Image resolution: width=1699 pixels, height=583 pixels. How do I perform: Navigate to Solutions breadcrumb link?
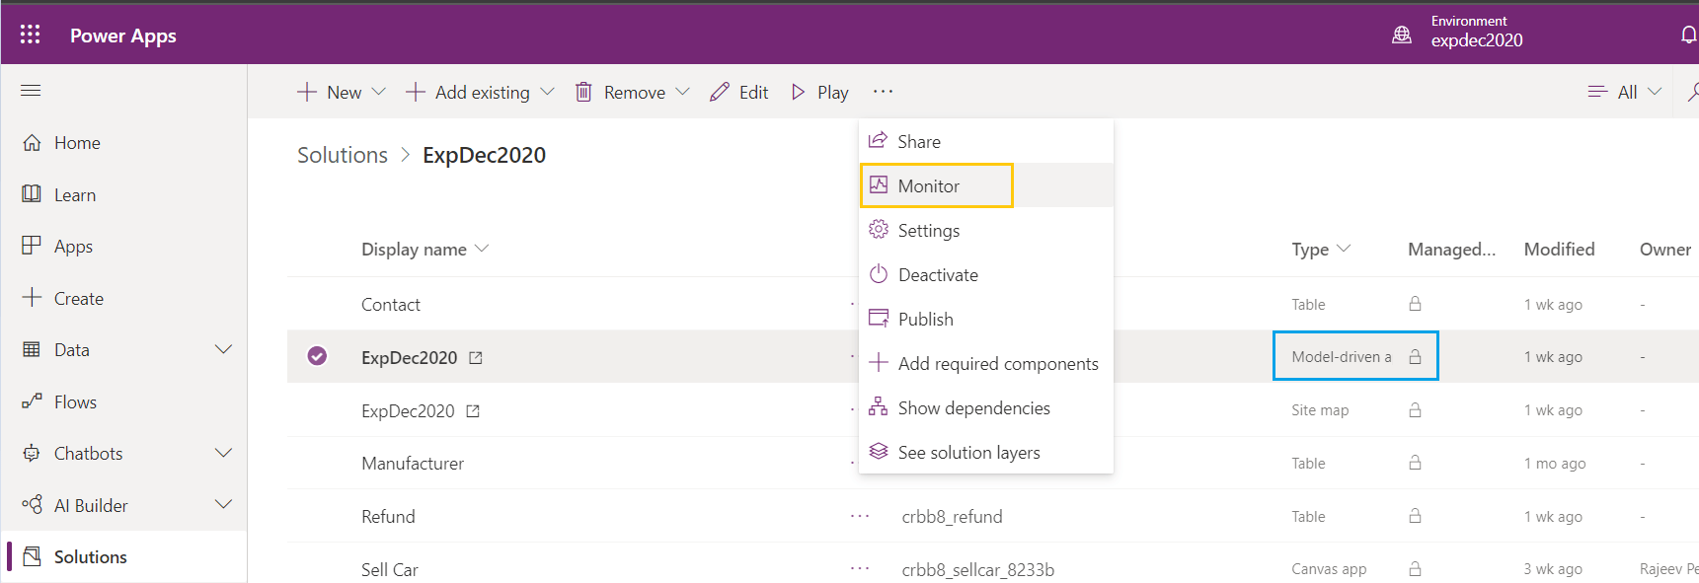coord(343,155)
